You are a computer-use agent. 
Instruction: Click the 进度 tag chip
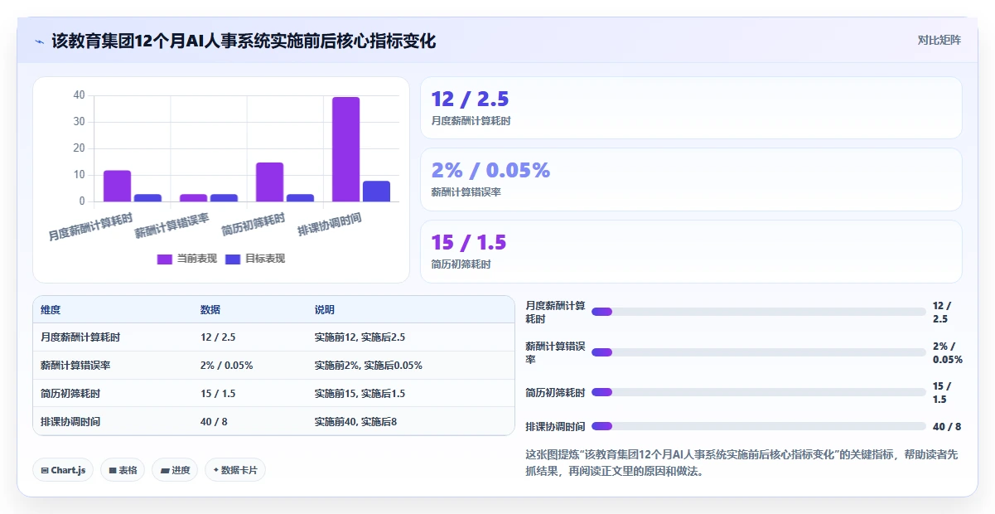(x=175, y=470)
